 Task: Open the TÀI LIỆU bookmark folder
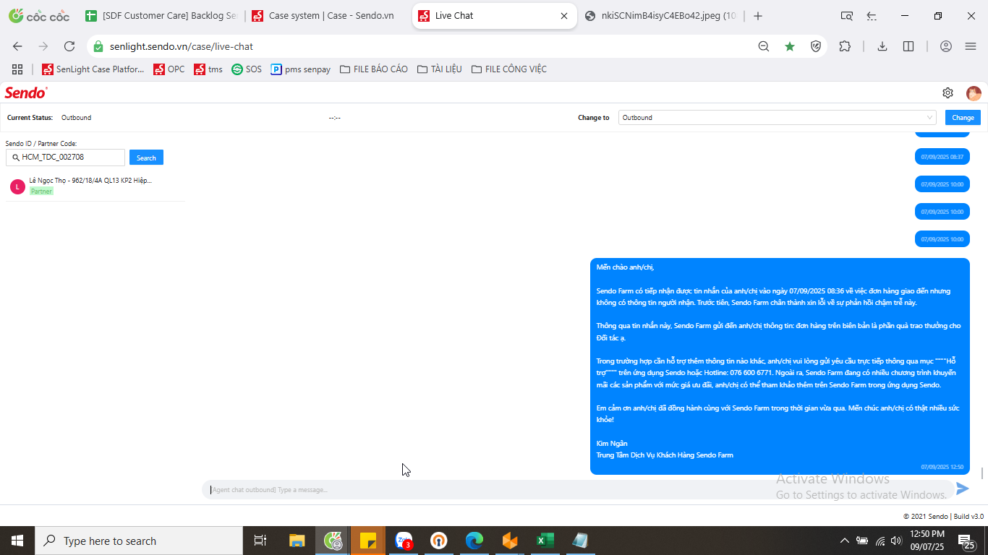point(440,69)
